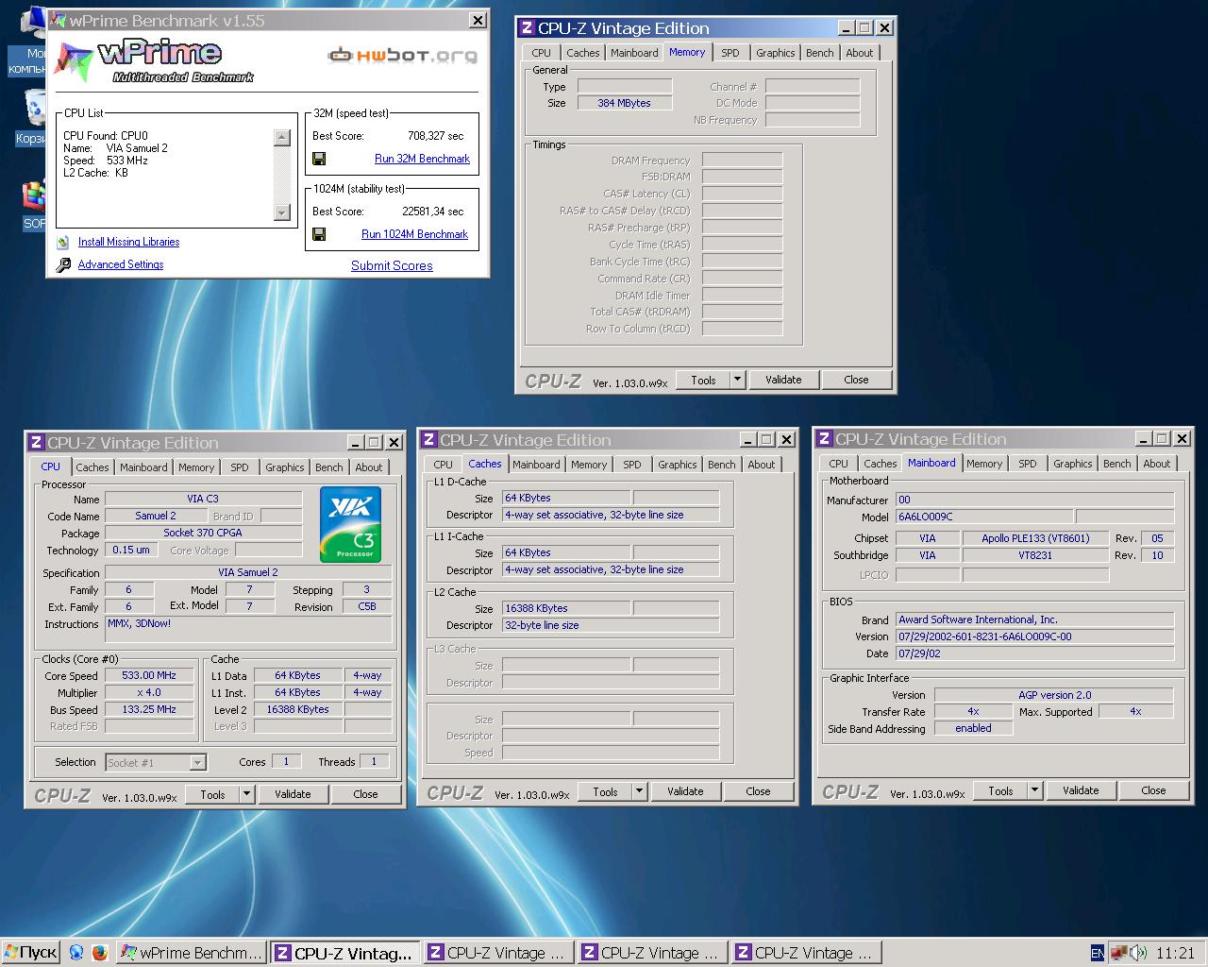Click the Apollo PLE133 (VT8601) chipset field
Viewport: 1208px width, 967px height.
(1035, 538)
